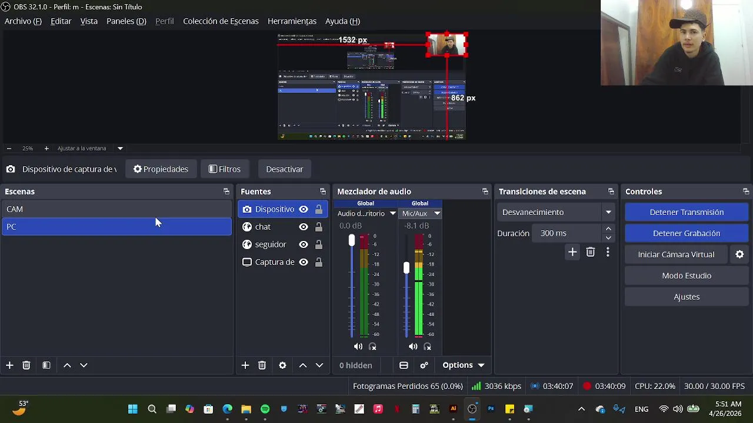
Task: Open audio mixer Options dropdown
Action: pyautogui.click(x=464, y=365)
